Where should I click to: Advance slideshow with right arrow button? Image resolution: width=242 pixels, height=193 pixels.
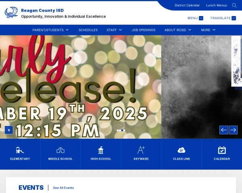click(x=233, y=130)
